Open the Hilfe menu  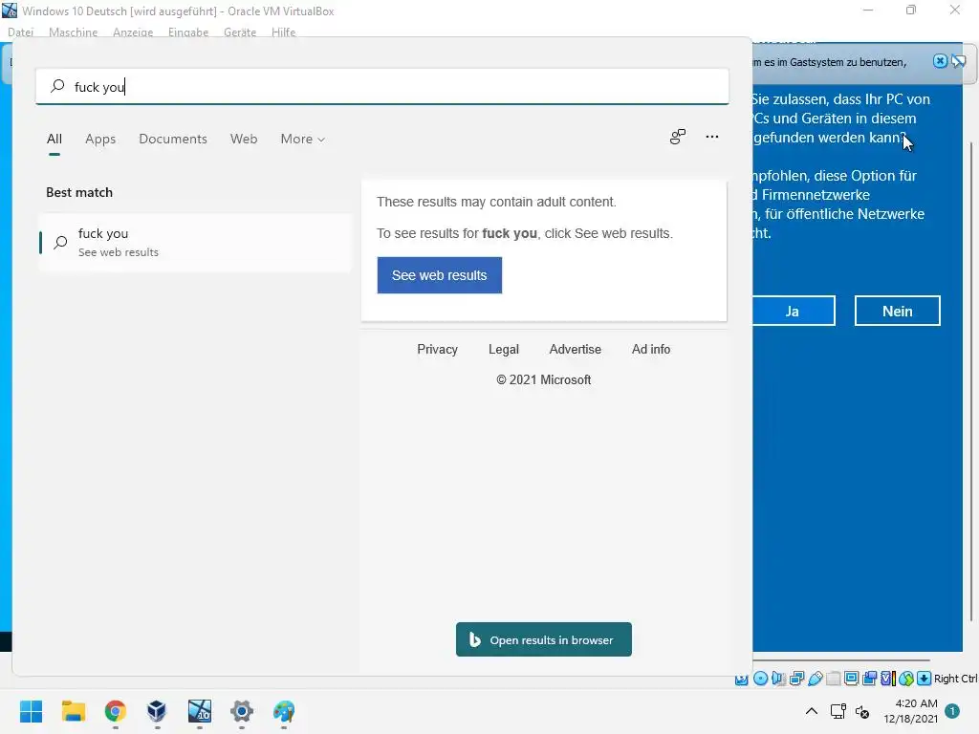pos(283,32)
